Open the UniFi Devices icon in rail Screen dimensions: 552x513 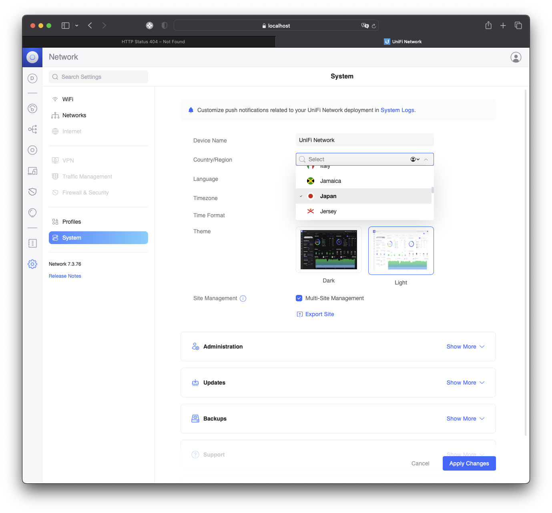tap(32, 150)
